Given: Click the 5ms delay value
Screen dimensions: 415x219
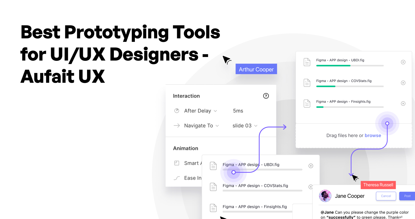Looking at the screenshot, I should pyautogui.click(x=238, y=111).
